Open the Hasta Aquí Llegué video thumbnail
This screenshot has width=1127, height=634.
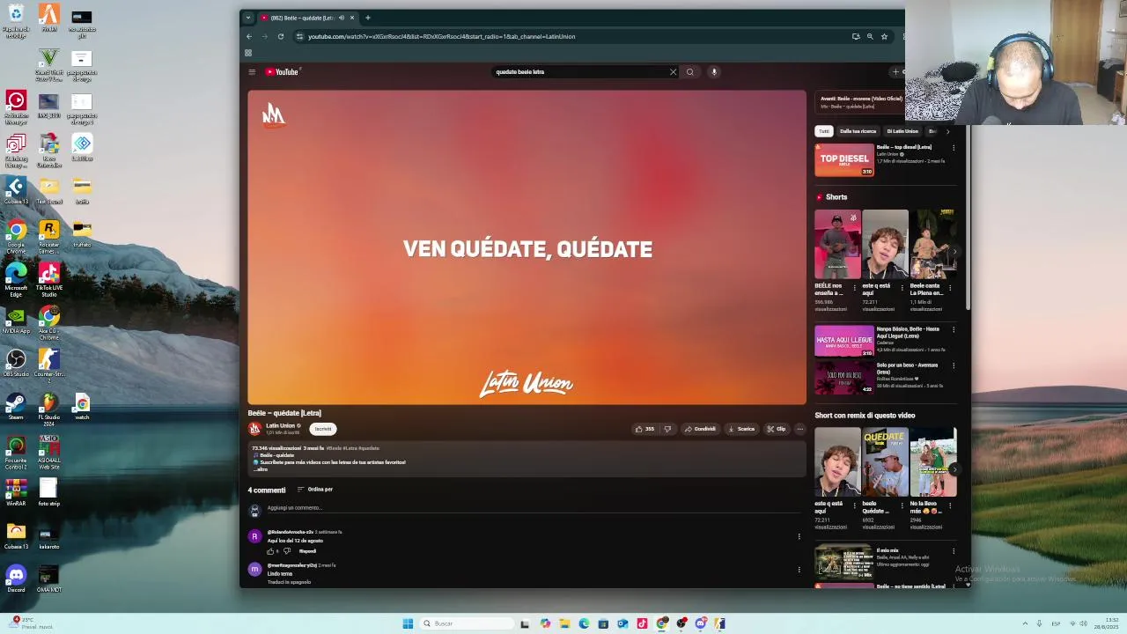coord(844,341)
